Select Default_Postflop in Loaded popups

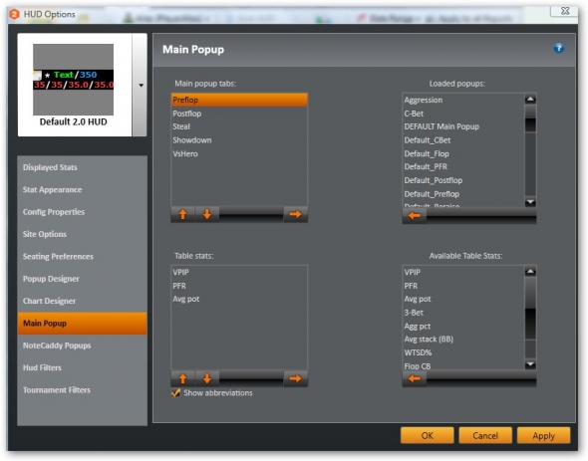point(463,180)
